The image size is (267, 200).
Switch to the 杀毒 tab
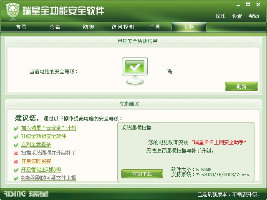tap(55, 27)
